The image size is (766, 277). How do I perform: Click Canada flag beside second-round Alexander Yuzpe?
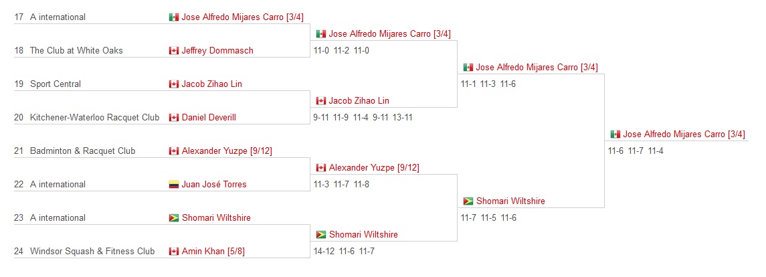click(x=321, y=168)
